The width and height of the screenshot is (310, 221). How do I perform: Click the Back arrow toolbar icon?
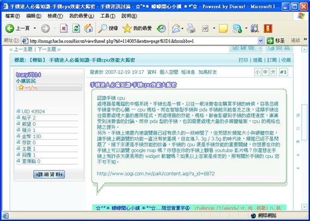pyautogui.click(x=9, y=29)
